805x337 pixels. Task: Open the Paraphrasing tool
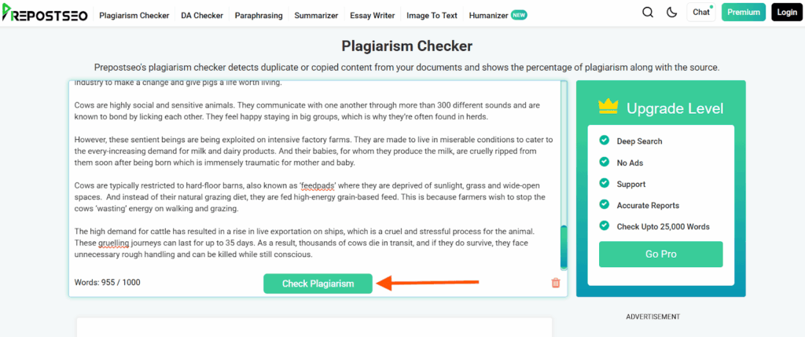pos(259,16)
